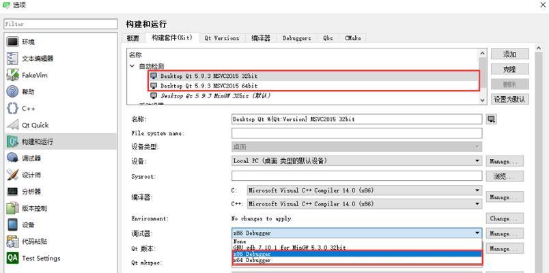Open the Test Settings category
549x273 pixels.
pyautogui.click(x=61, y=258)
